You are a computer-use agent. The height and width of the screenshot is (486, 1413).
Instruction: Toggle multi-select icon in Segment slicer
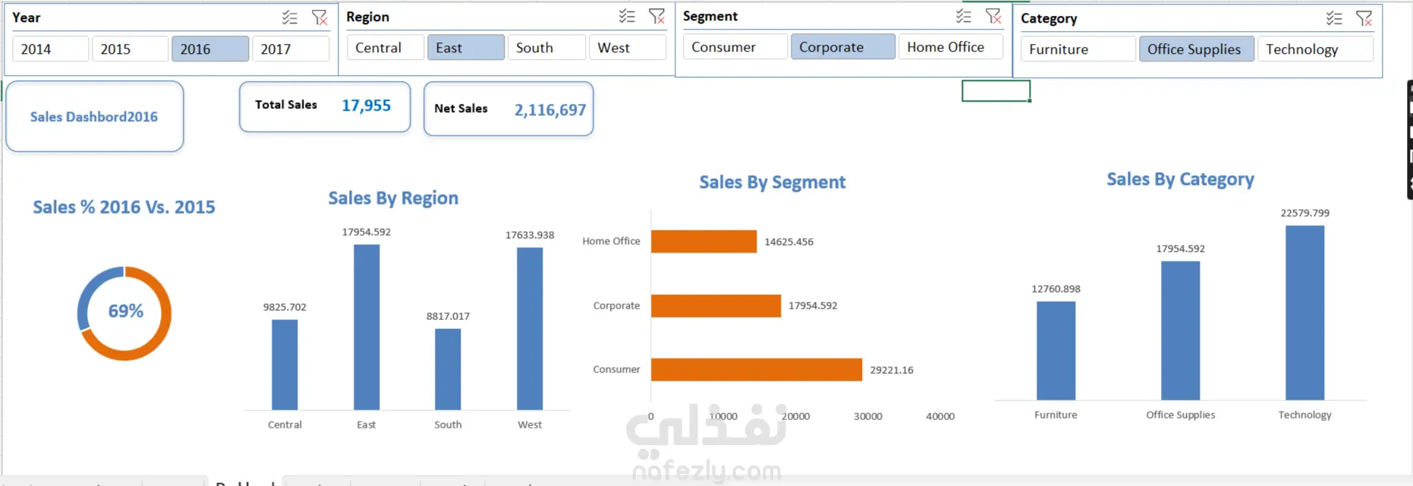click(x=963, y=16)
